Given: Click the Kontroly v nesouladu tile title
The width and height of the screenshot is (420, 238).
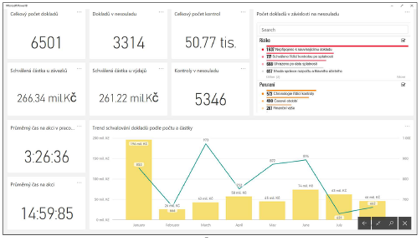Looking at the screenshot, I should coord(196,71).
